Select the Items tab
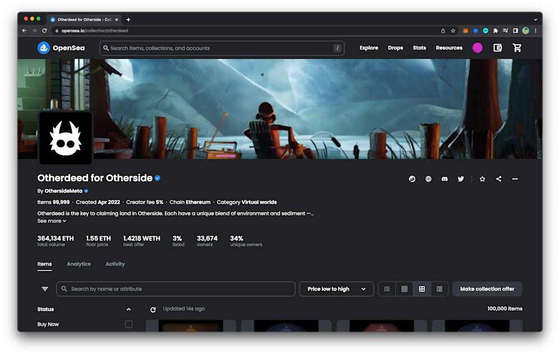560x355 pixels. tap(45, 264)
